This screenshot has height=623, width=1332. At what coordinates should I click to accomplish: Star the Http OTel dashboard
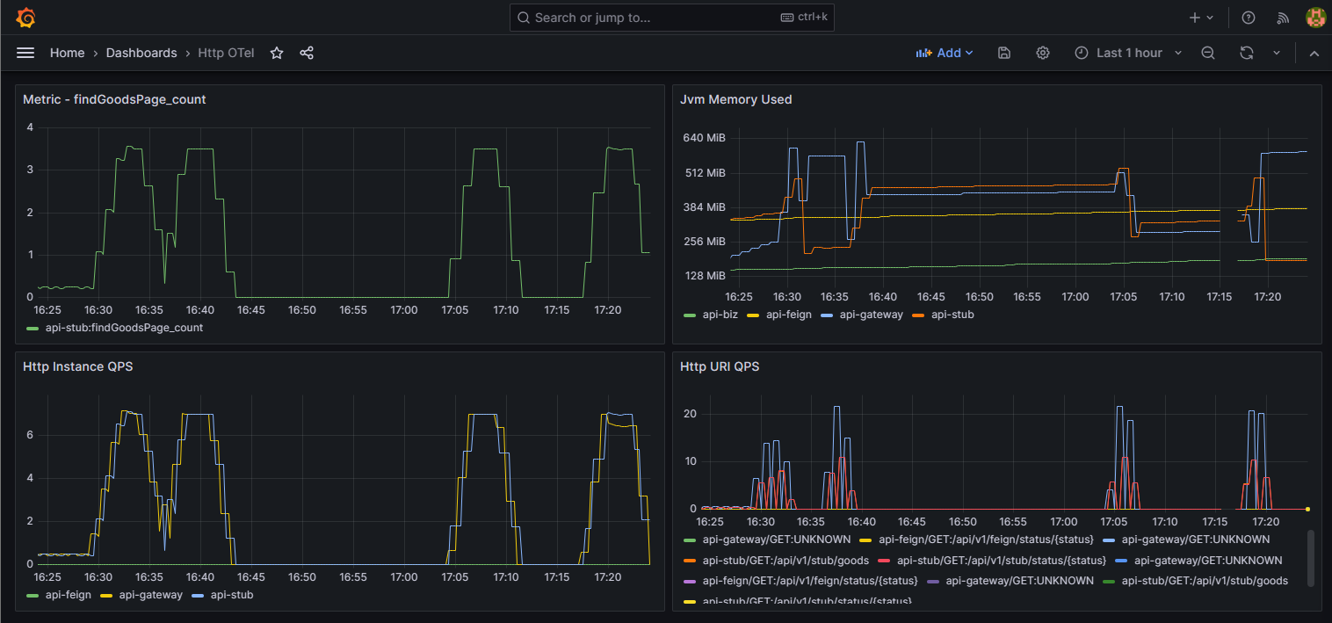[x=276, y=53]
